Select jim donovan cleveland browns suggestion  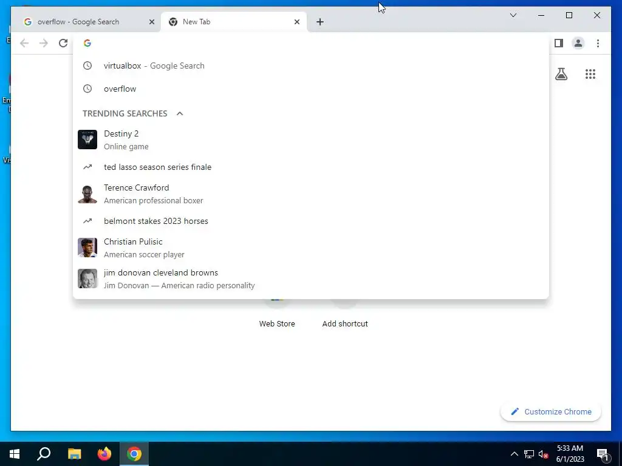pos(311,279)
